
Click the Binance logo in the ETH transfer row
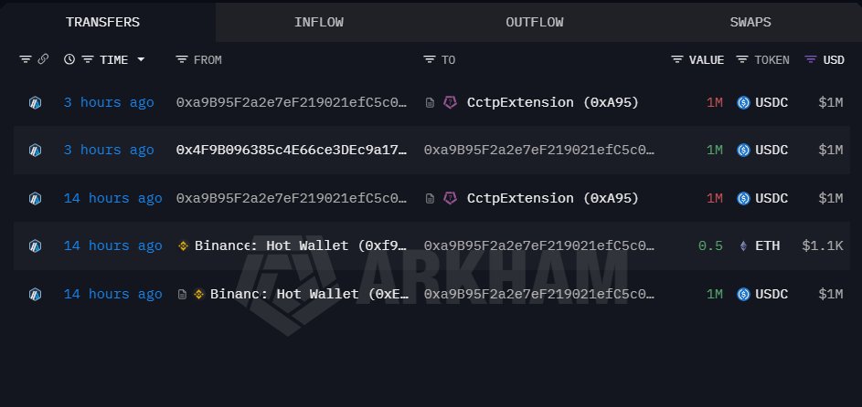[183, 246]
